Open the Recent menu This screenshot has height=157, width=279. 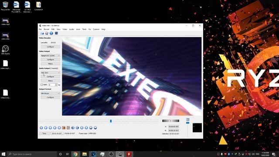point(46,29)
